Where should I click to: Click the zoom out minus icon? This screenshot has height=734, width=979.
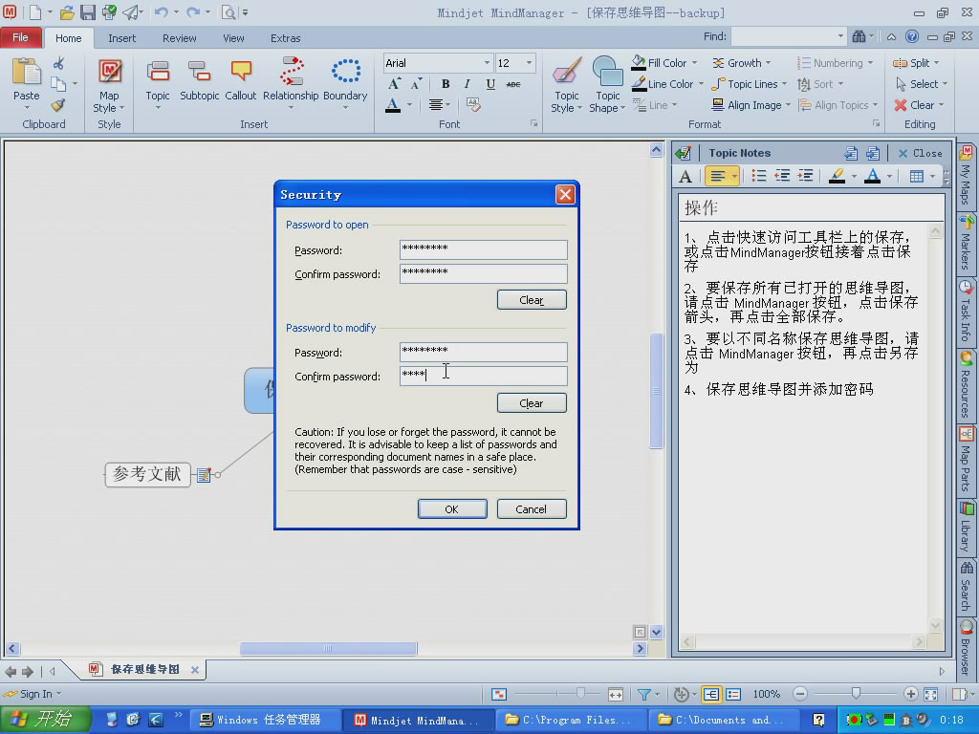800,694
